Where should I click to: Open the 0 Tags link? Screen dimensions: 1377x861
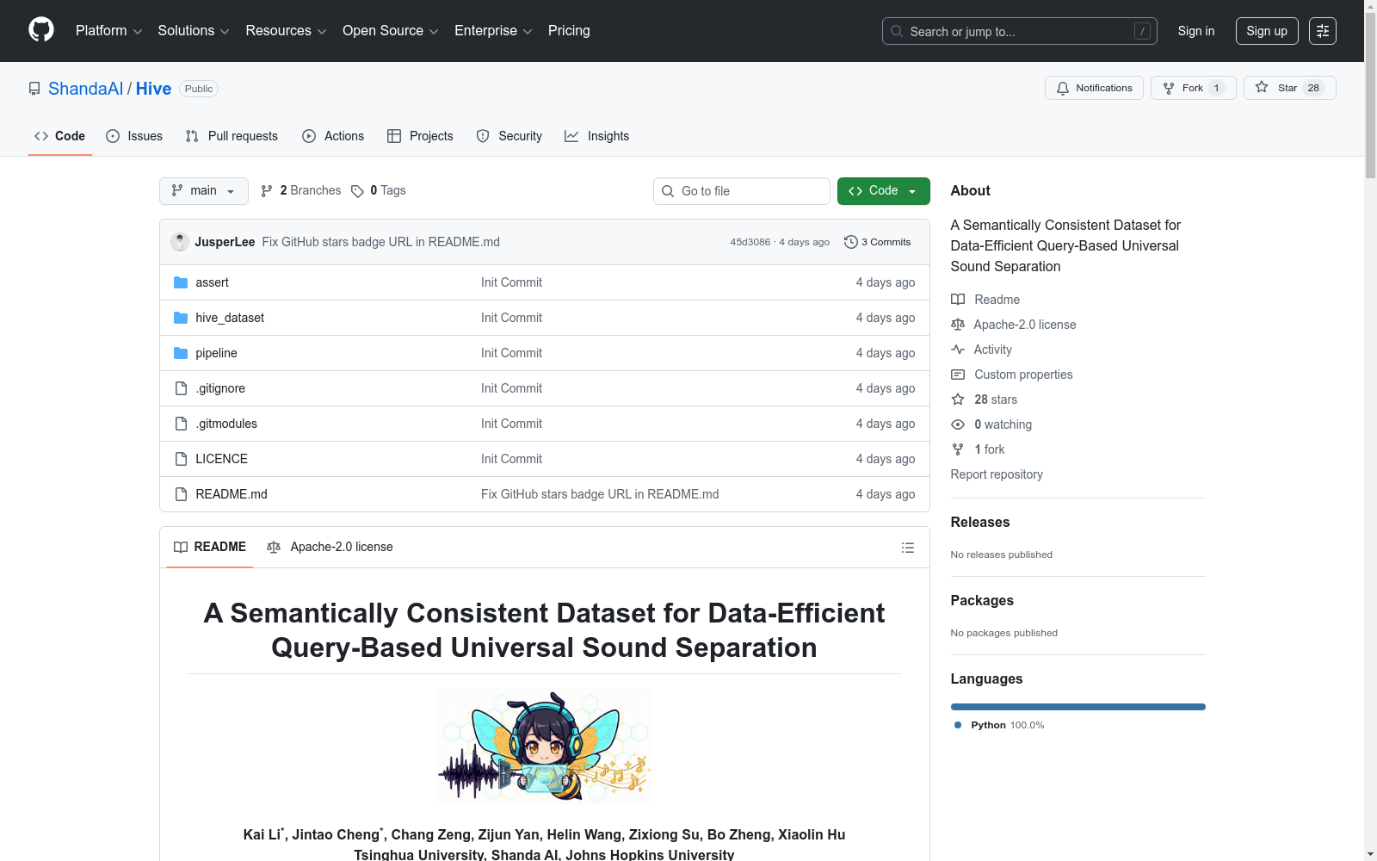click(379, 191)
